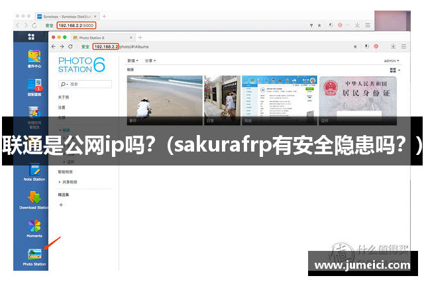Image resolution: width=424 pixels, height=282 pixels.
Task: Open downloads icon in DiskStation browser toolbar
Action: point(358,25)
